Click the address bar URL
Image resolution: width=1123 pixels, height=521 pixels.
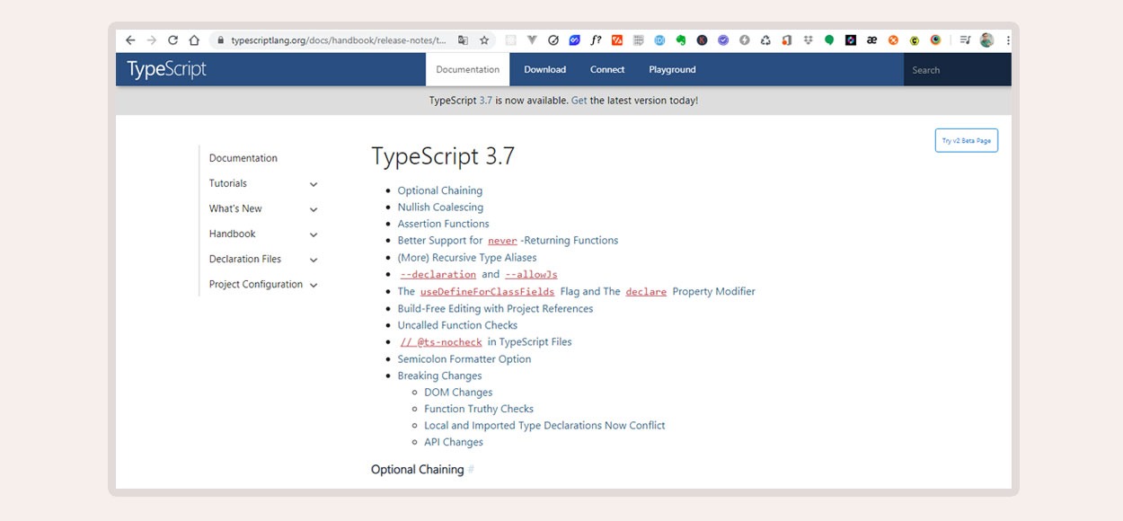click(x=338, y=40)
